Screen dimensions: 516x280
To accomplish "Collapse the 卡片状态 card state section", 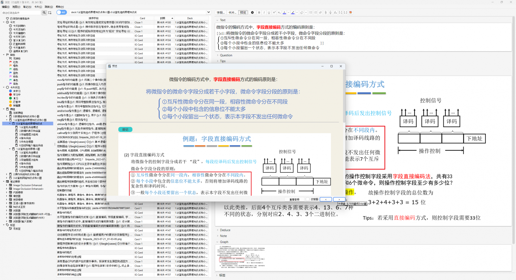I will 4,87.
